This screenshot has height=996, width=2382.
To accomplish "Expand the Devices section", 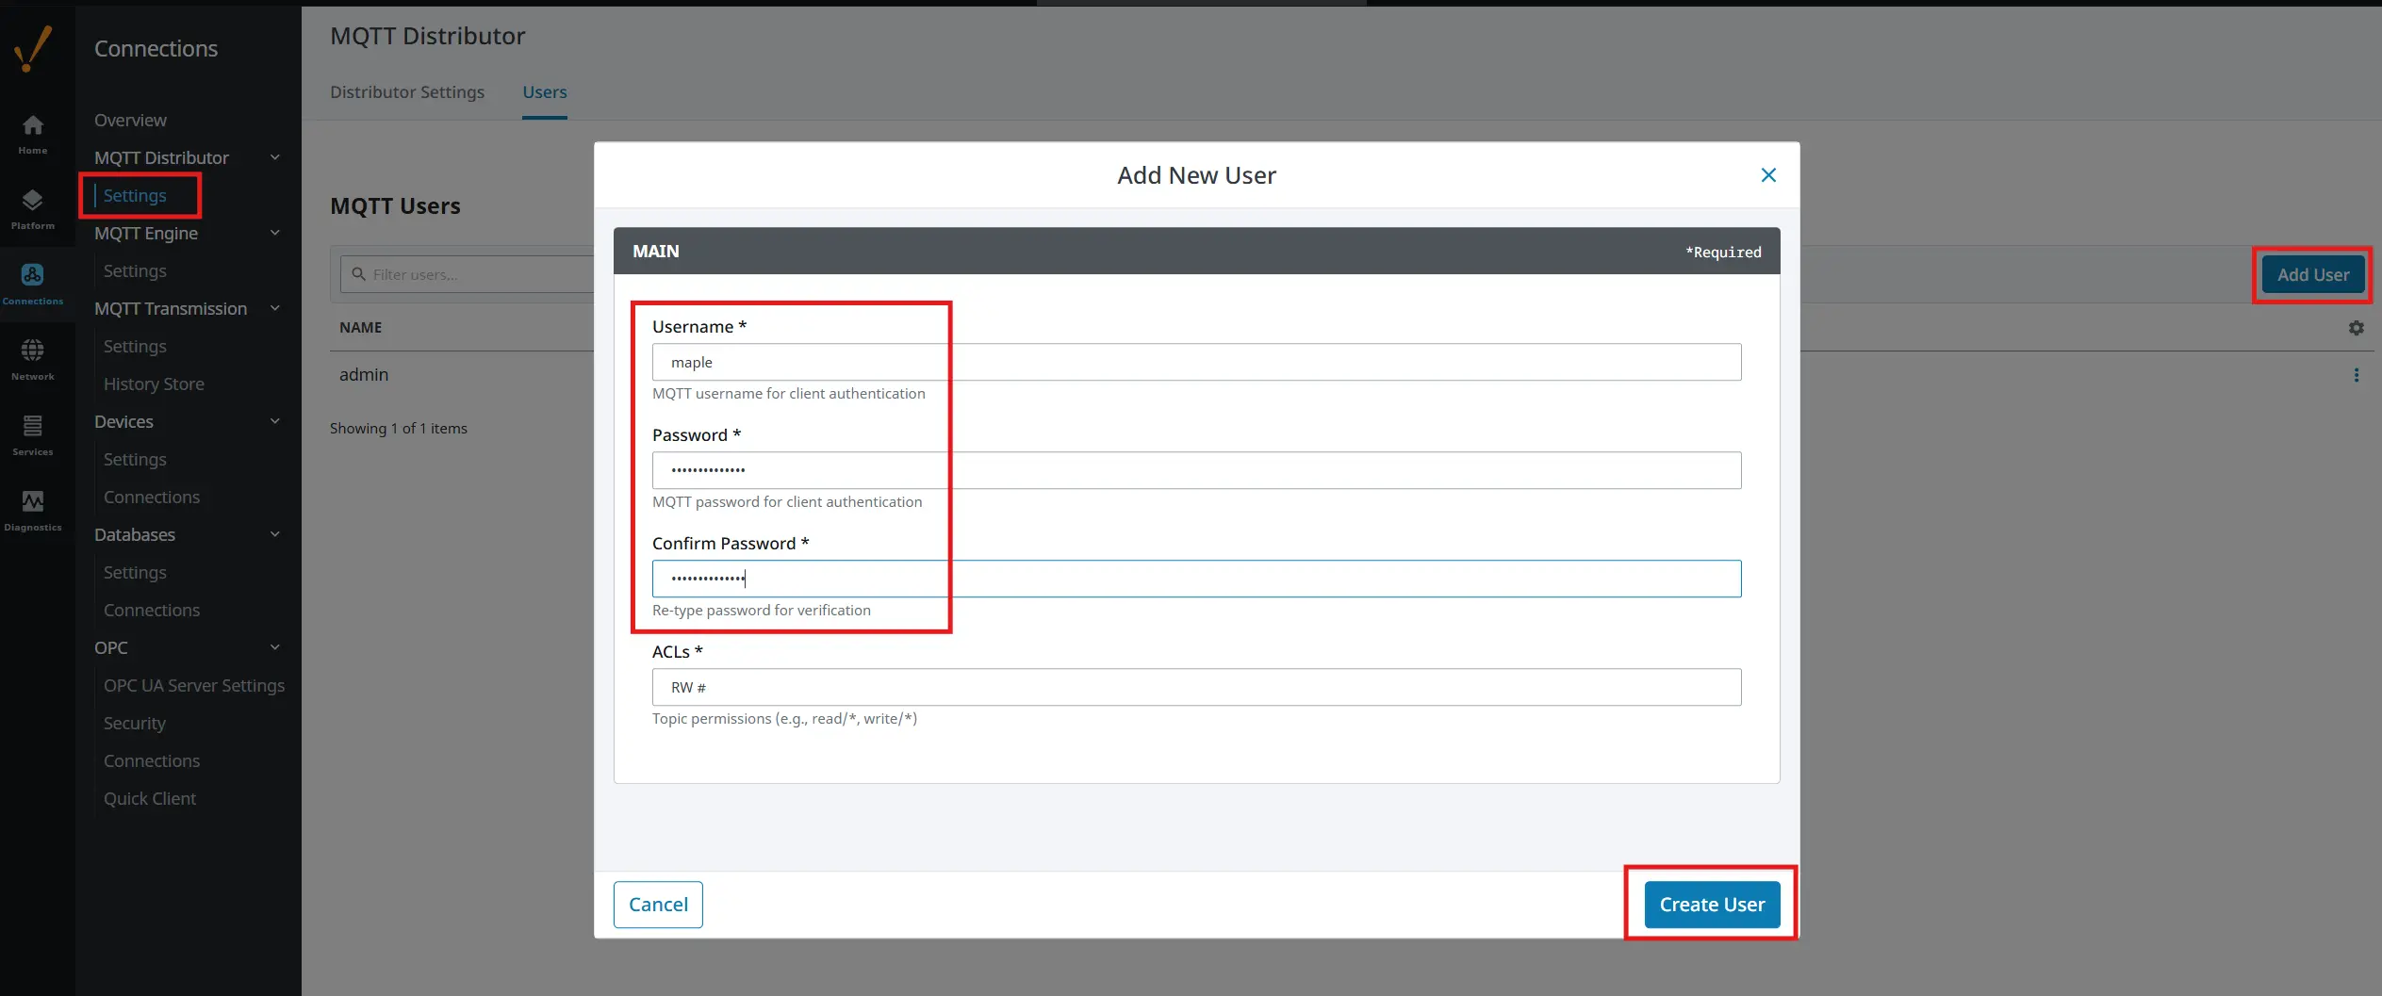I will click(x=274, y=421).
